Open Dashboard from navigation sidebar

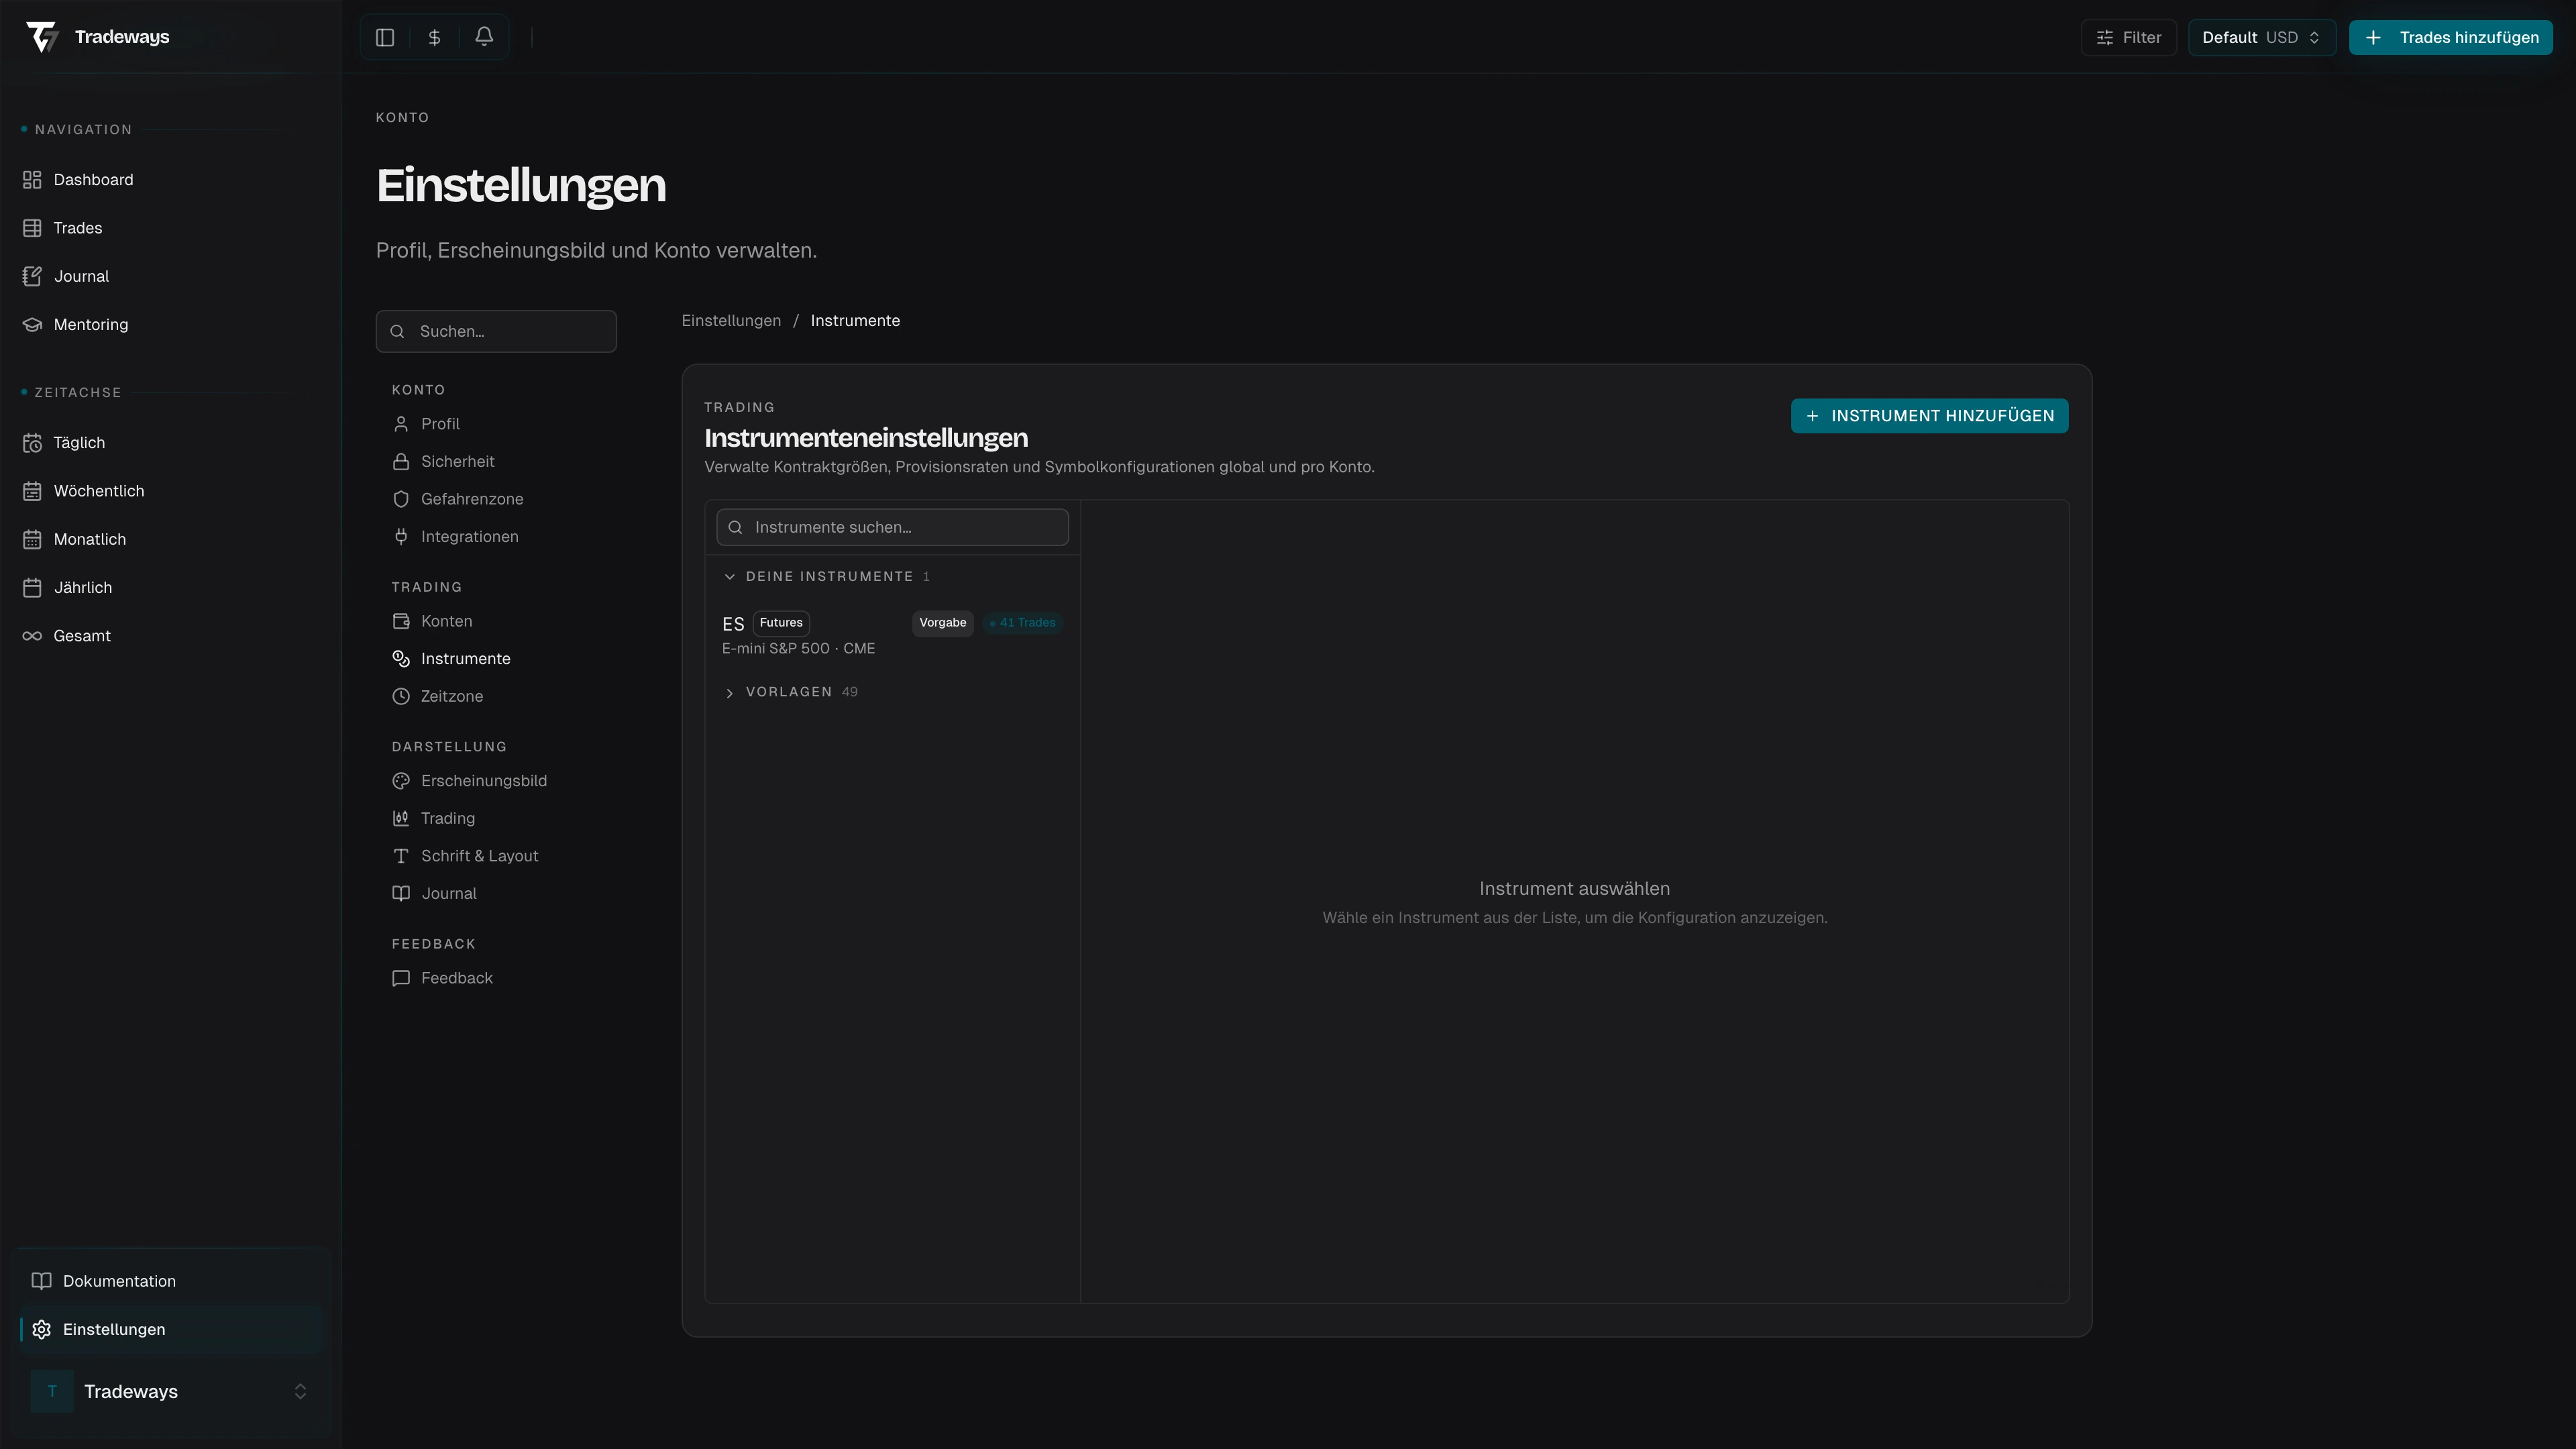point(93,180)
